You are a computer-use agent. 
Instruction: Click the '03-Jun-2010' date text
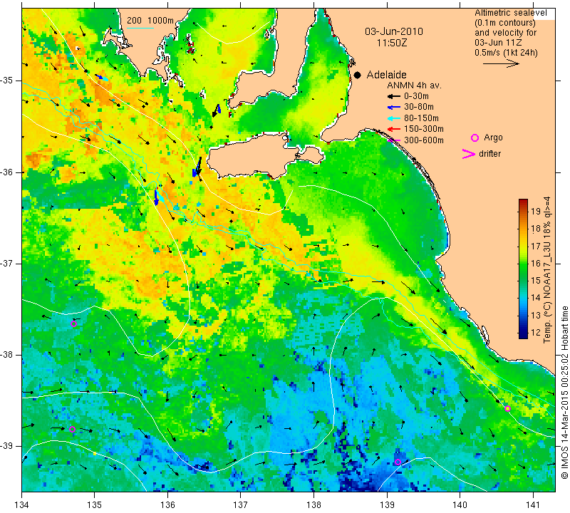pos(394,31)
